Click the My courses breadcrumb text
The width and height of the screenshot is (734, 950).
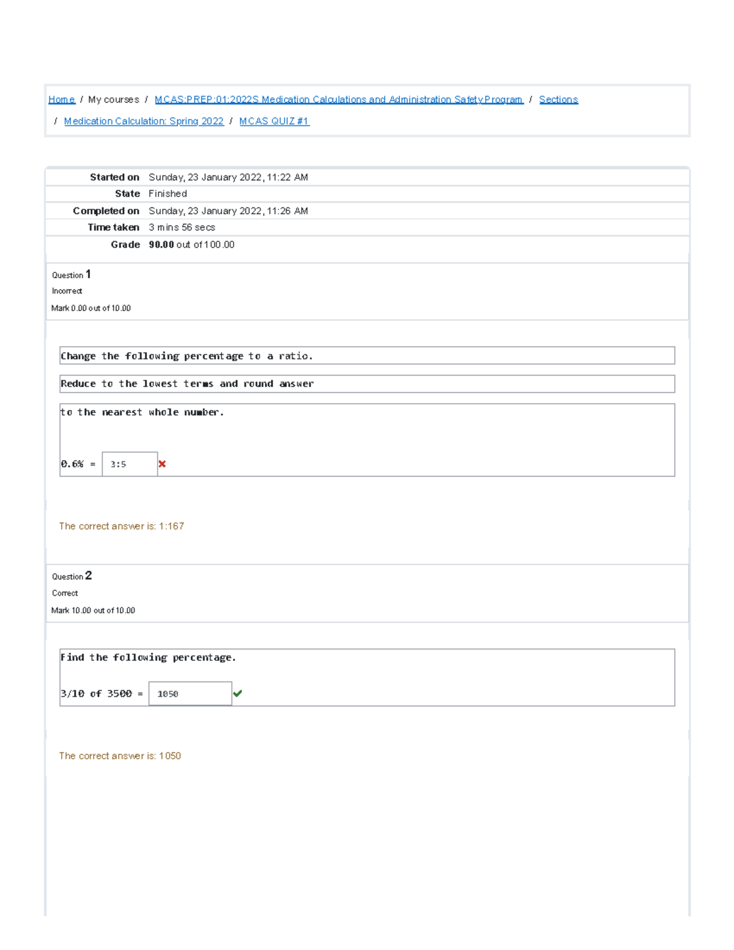113,100
